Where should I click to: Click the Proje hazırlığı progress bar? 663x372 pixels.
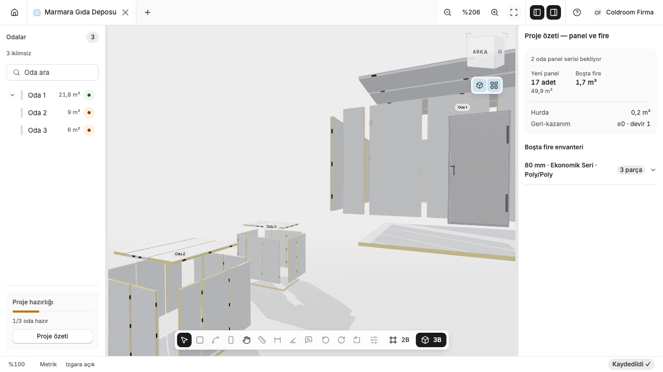(x=52, y=312)
